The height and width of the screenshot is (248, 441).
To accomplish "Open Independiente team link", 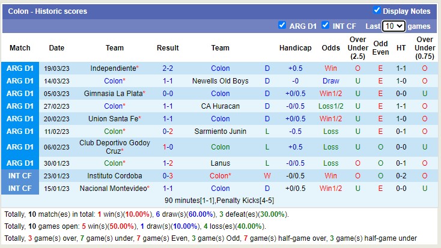I will tap(112, 68).
